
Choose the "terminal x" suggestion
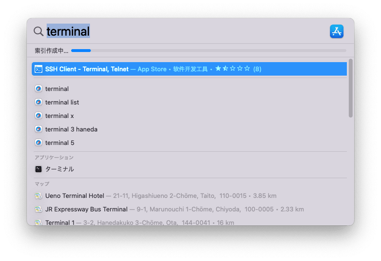[189, 116]
